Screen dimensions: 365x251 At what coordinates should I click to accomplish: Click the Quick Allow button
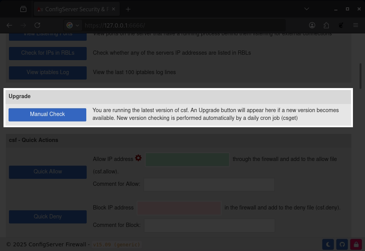[48, 172]
